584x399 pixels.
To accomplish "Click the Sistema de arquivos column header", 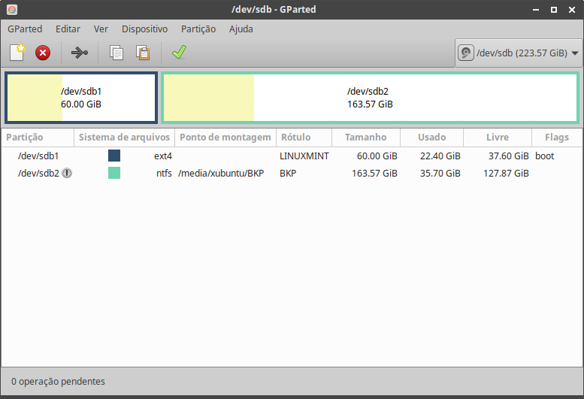I will [125, 138].
